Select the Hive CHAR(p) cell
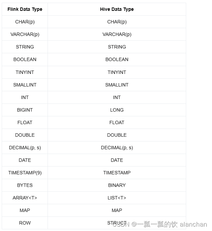This screenshot has height=231, width=212. (117, 22)
